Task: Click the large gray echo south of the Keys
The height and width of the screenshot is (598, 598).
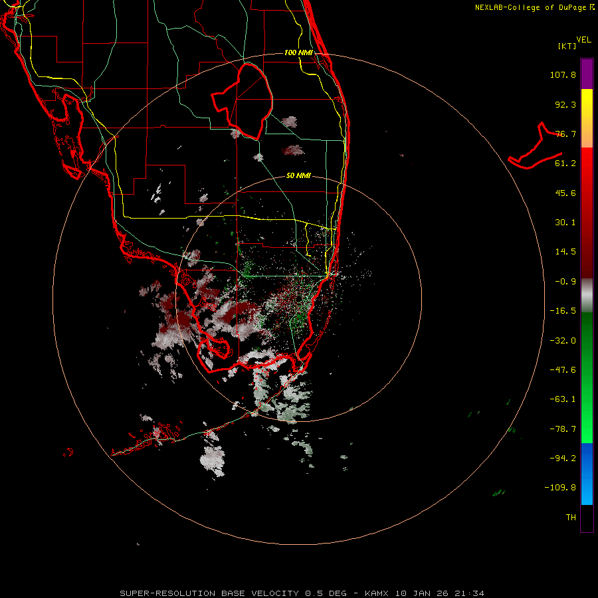Action: point(212,459)
